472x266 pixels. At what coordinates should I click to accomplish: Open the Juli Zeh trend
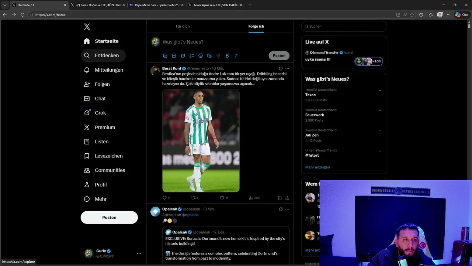pos(312,135)
